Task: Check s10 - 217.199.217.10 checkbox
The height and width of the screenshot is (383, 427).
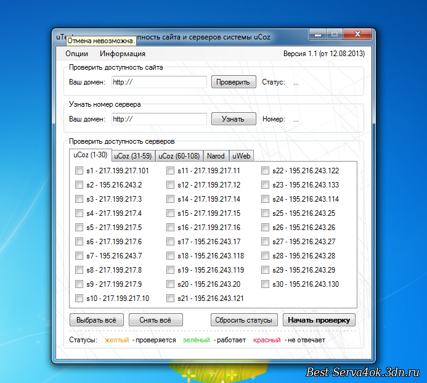Action: click(79, 299)
